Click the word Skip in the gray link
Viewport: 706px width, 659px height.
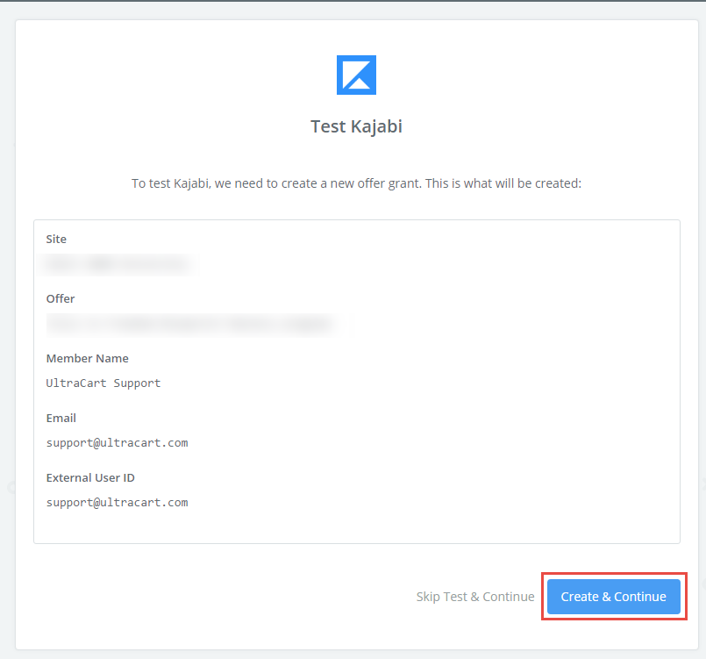coord(428,597)
